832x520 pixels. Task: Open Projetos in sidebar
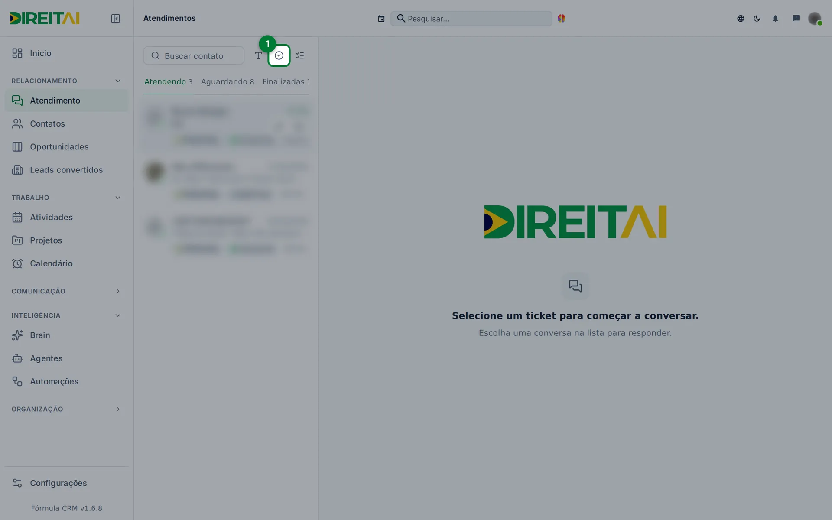click(67, 240)
